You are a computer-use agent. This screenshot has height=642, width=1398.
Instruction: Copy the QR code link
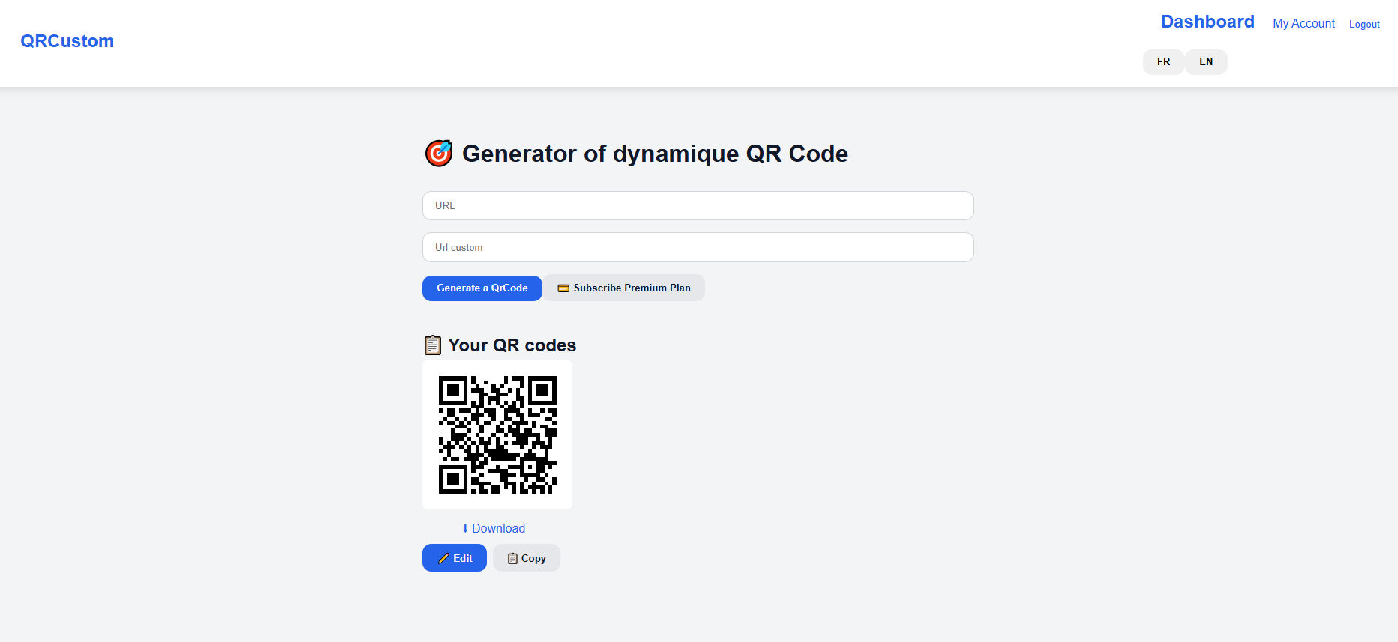pyautogui.click(x=526, y=558)
